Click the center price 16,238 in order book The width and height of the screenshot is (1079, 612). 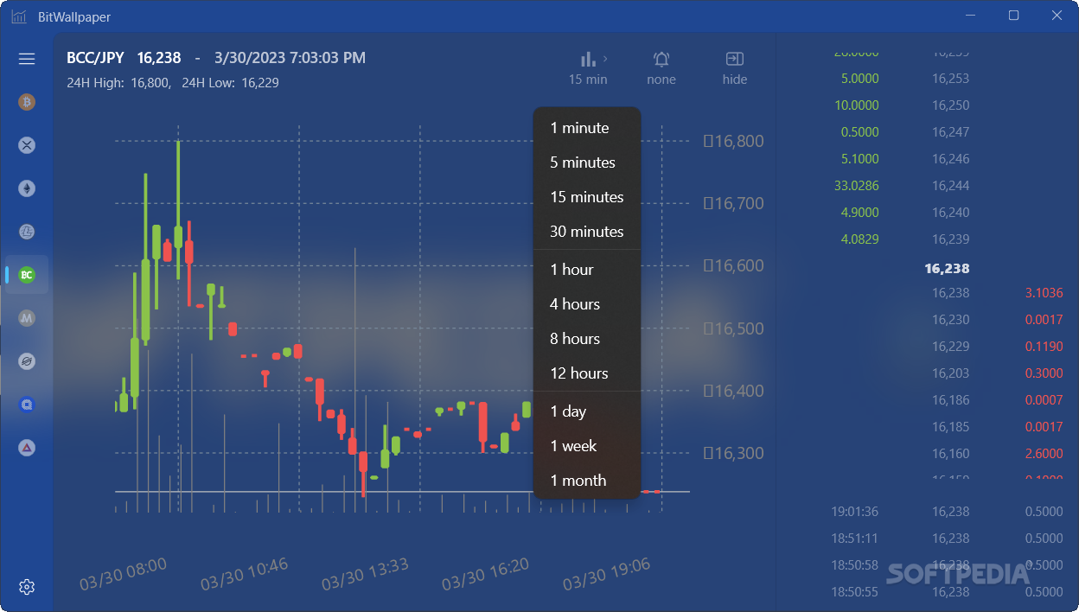point(947,269)
